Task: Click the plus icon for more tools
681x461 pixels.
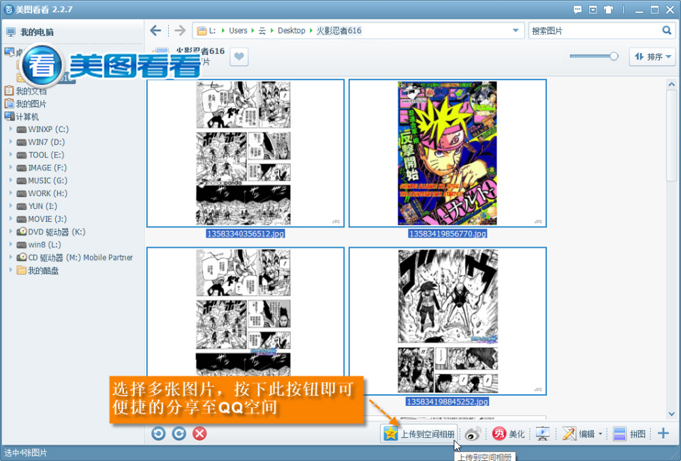Action: click(x=663, y=433)
